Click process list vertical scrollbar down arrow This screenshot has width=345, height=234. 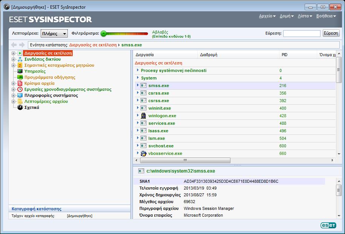(x=339, y=154)
